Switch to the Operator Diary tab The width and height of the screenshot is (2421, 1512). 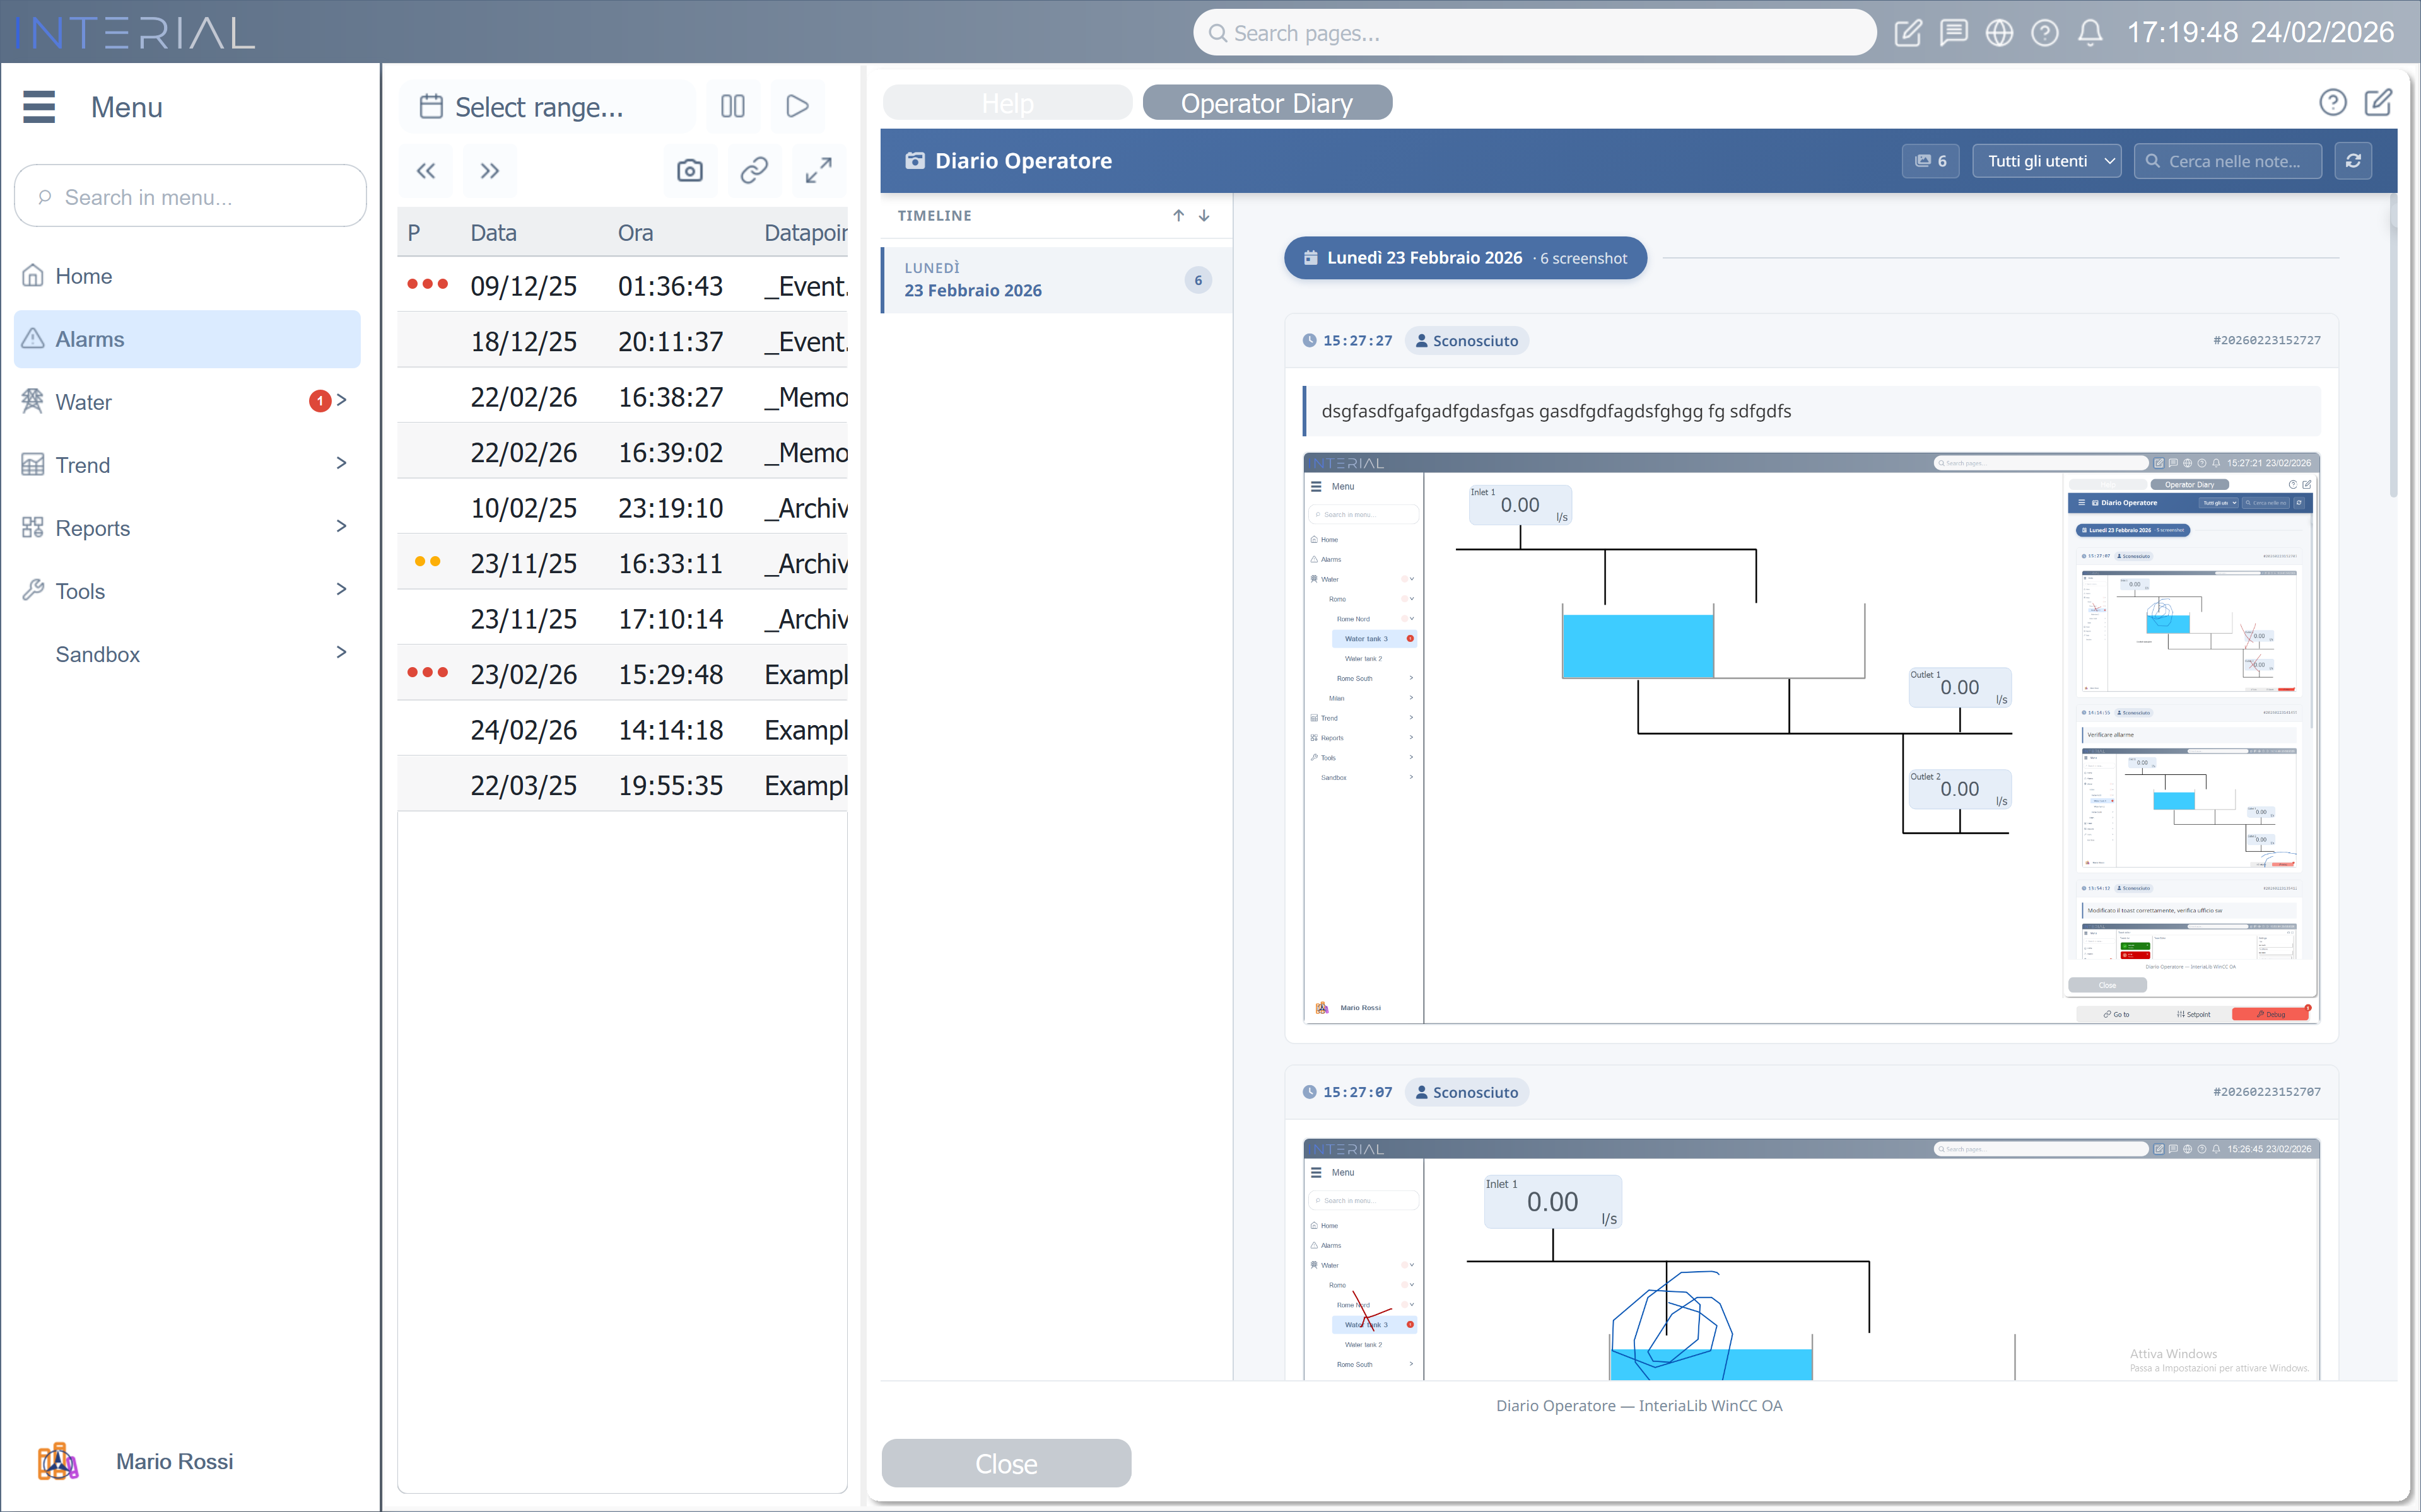[x=1267, y=102]
